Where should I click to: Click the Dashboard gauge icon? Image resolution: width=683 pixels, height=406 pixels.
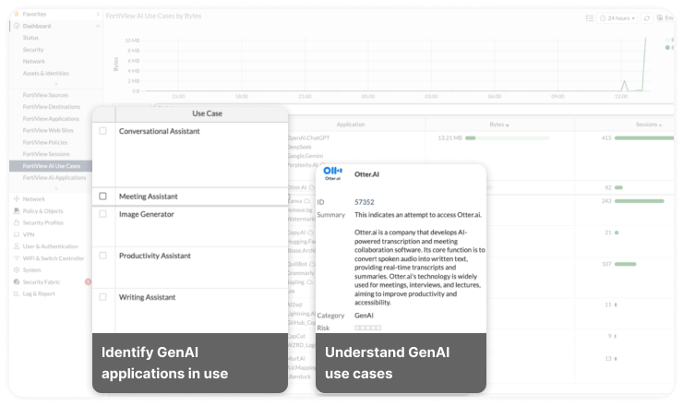(17, 26)
